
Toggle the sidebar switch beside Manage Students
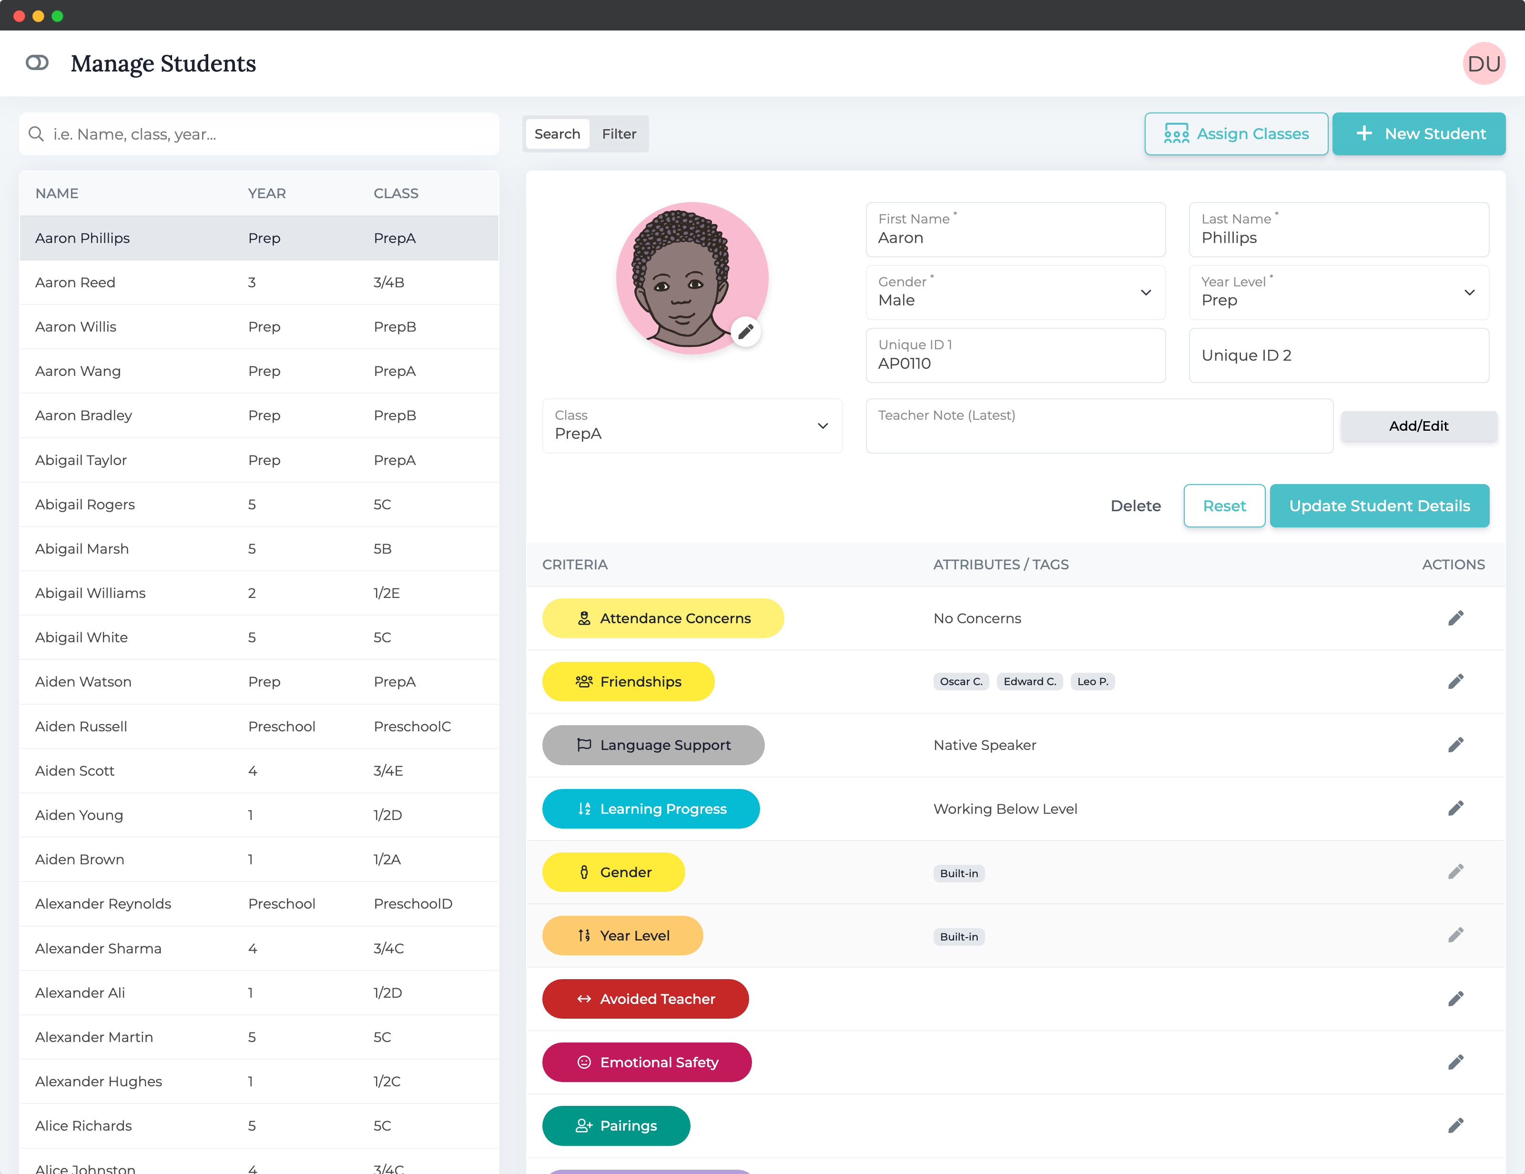(37, 63)
